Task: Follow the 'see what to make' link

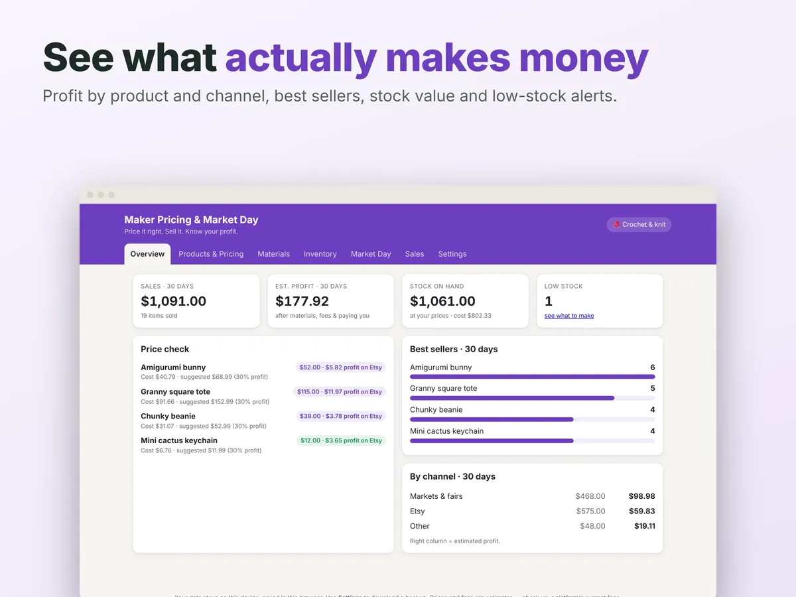Action: pos(569,316)
